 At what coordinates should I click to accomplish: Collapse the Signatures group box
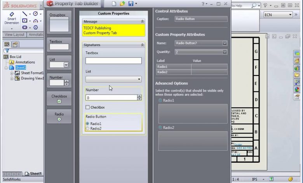(x=143, y=45)
